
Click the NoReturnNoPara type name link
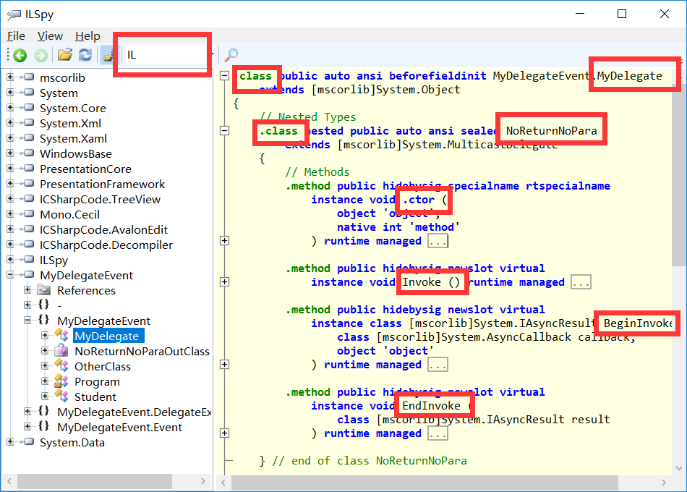(x=551, y=131)
